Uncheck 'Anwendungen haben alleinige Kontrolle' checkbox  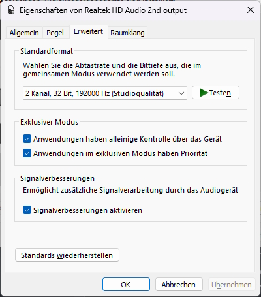tap(27, 139)
